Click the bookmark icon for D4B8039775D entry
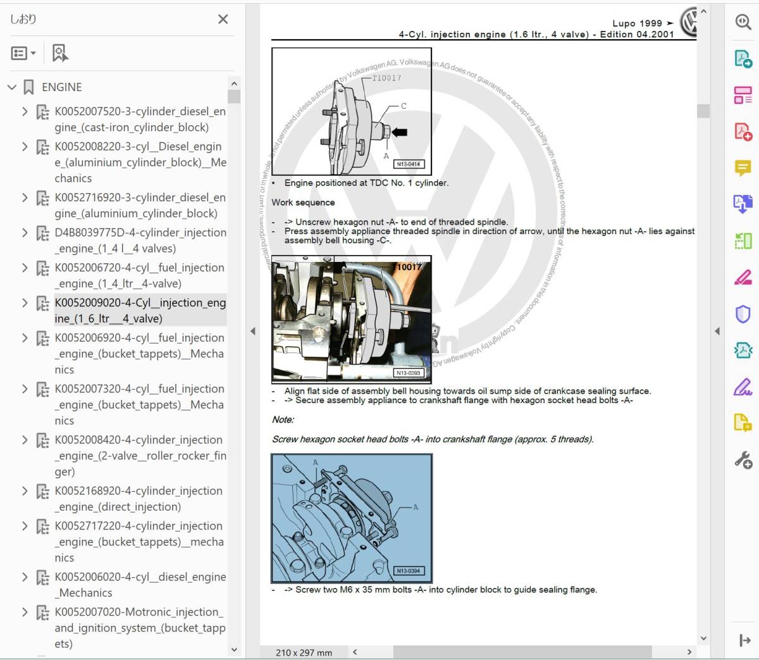759x660 pixels. (42, 233)
